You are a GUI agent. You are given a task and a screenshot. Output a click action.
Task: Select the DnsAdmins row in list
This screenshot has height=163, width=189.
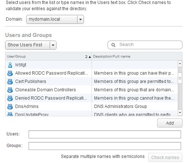pos(92,106)
